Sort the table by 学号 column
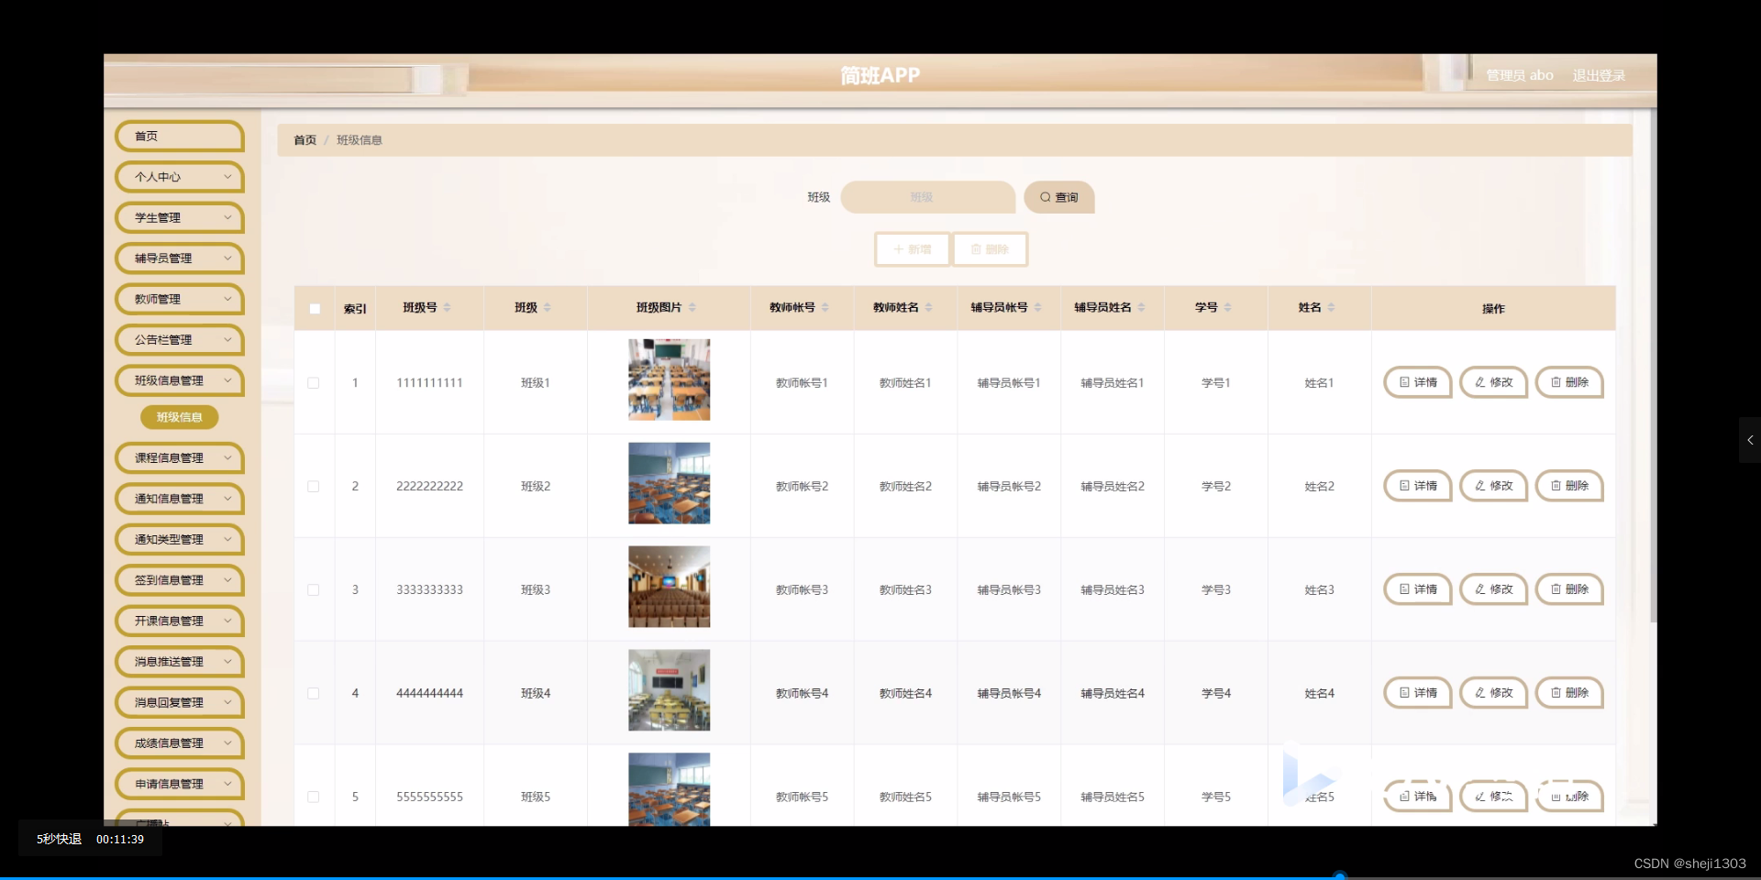This screenshot has height=880, width=1761. (x=1230, y=308)
